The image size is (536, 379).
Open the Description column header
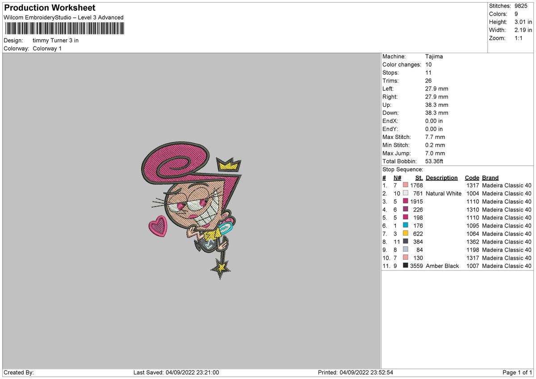(441, 177)
